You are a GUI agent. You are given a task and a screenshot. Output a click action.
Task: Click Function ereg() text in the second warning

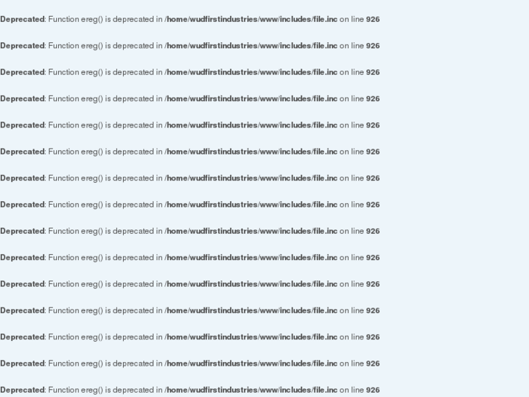click(76, 46)
